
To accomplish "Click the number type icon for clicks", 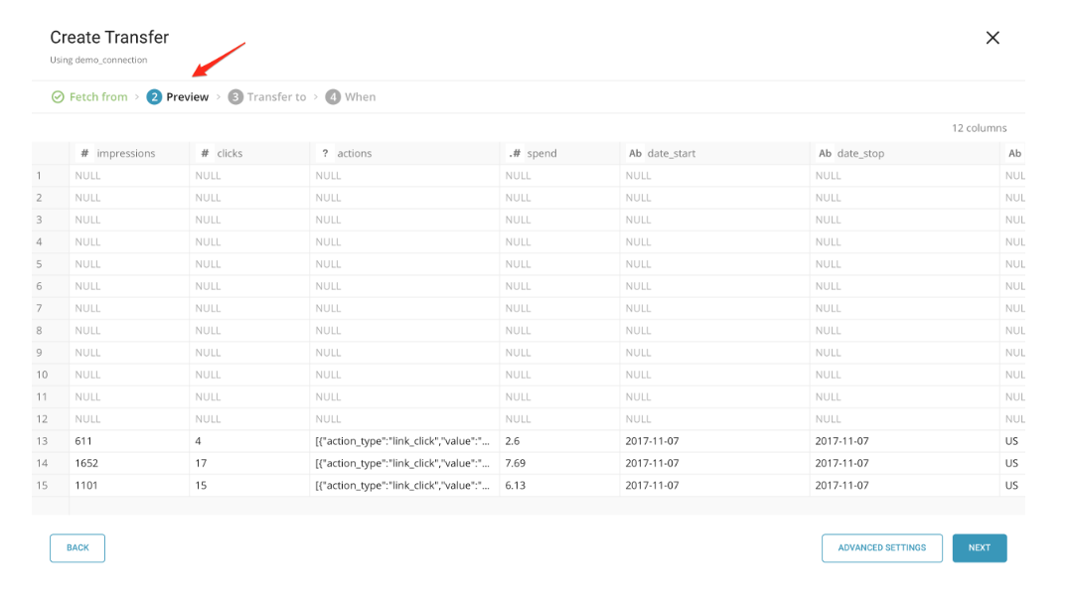I will 205,154.
